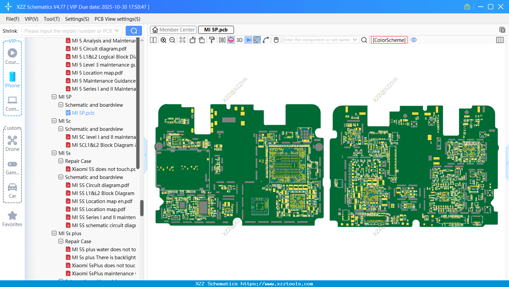
Task: Open MI 5C level I and II maintenance file
Action: click(x=101, y=137)
